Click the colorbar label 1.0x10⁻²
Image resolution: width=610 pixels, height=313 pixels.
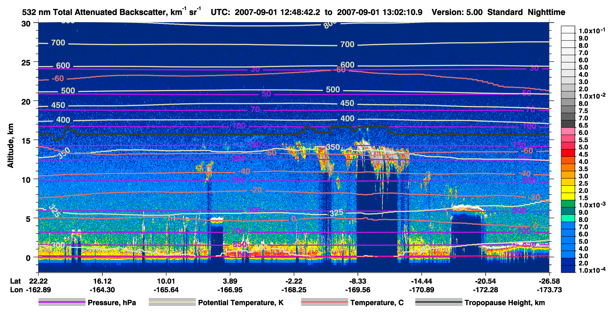[x=592, y=96]
